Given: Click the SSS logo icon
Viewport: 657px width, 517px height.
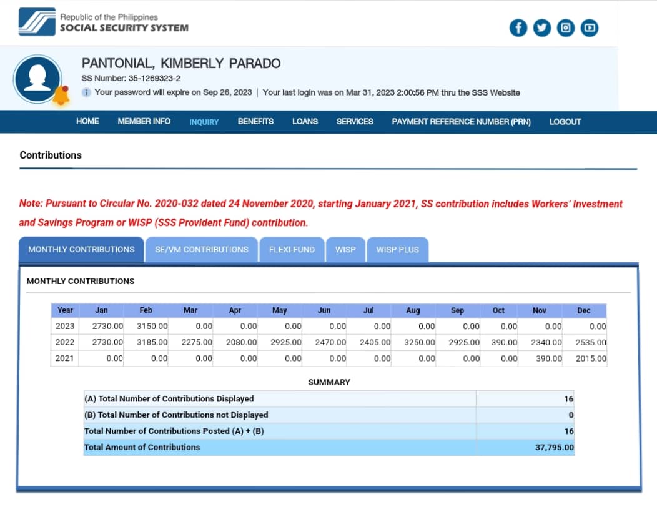Looking at the screenshot, I should click(x=36, y=22).
